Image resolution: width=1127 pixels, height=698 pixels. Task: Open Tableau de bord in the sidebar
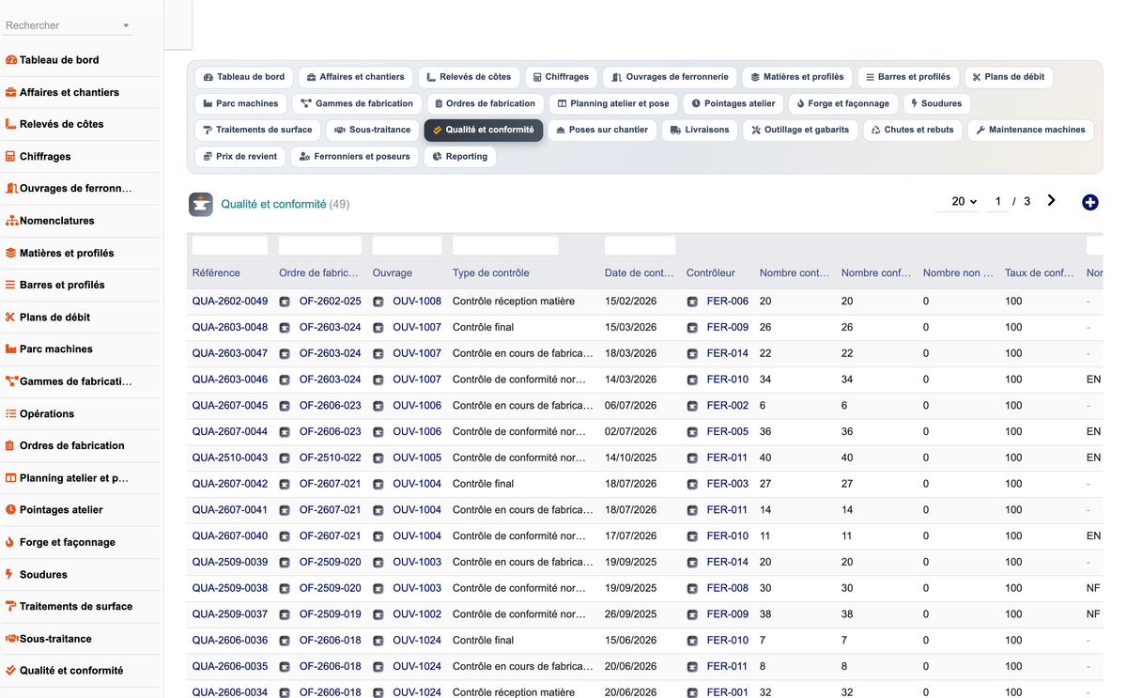59,60
